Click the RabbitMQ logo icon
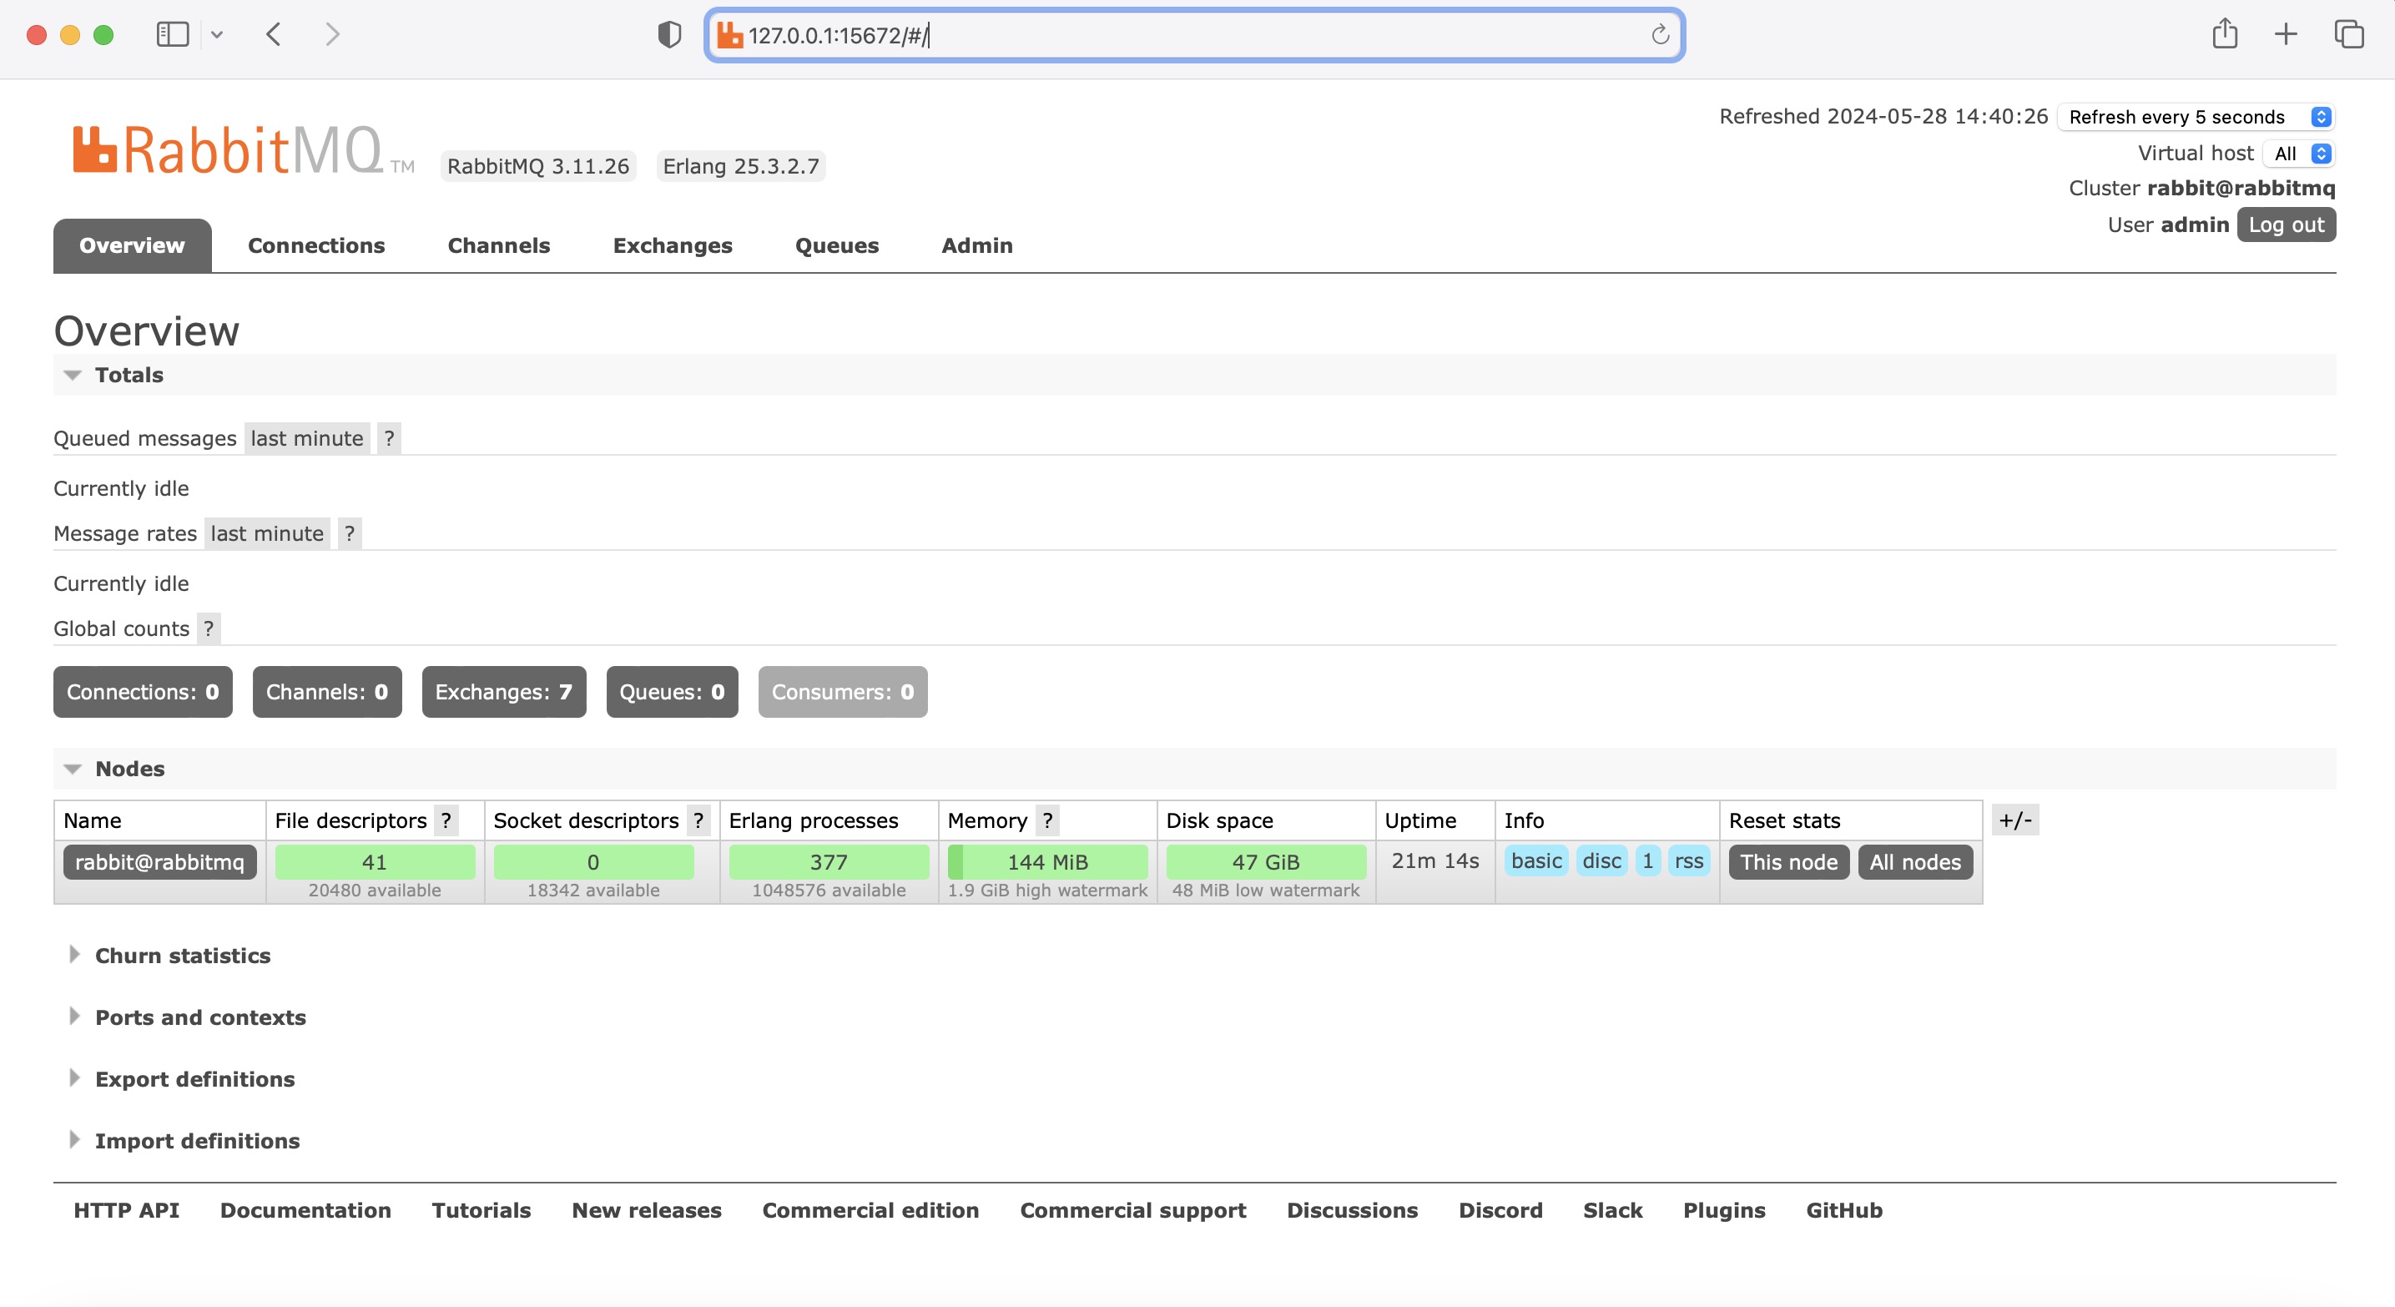The image size is (2395, 1307). pyautogui.click(x=95, y=147)
